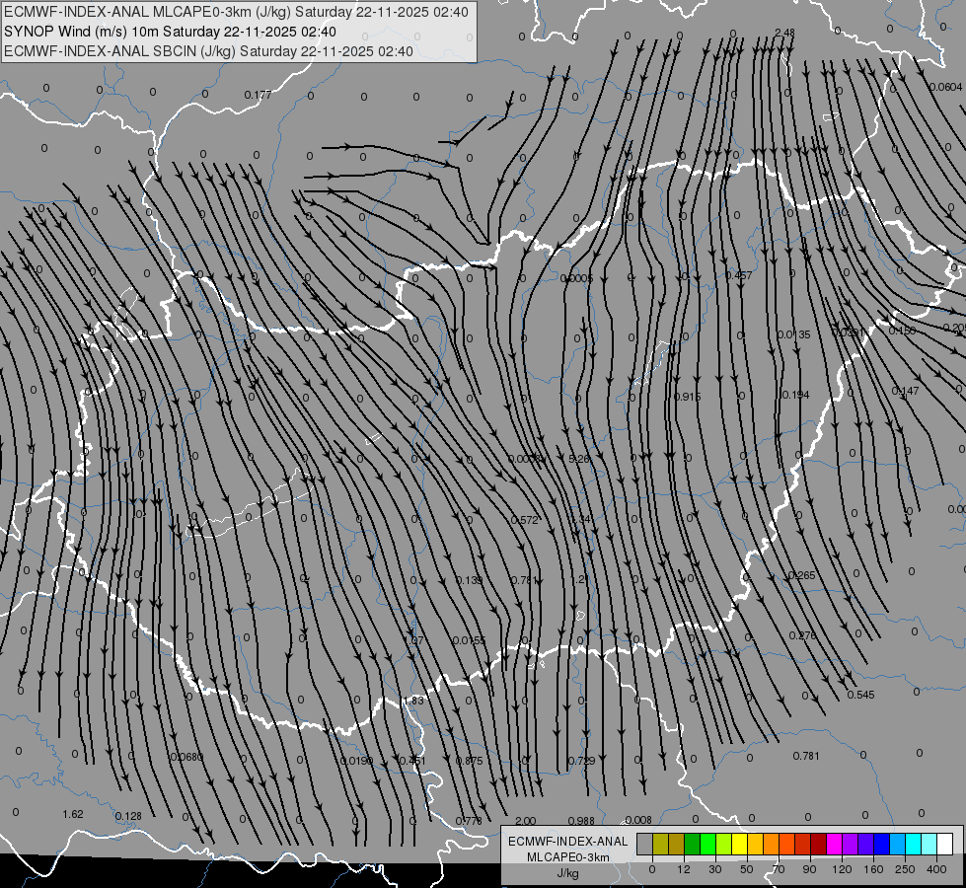Click the map value '0.276'
The image size is (966, 888).
[803, 635]
